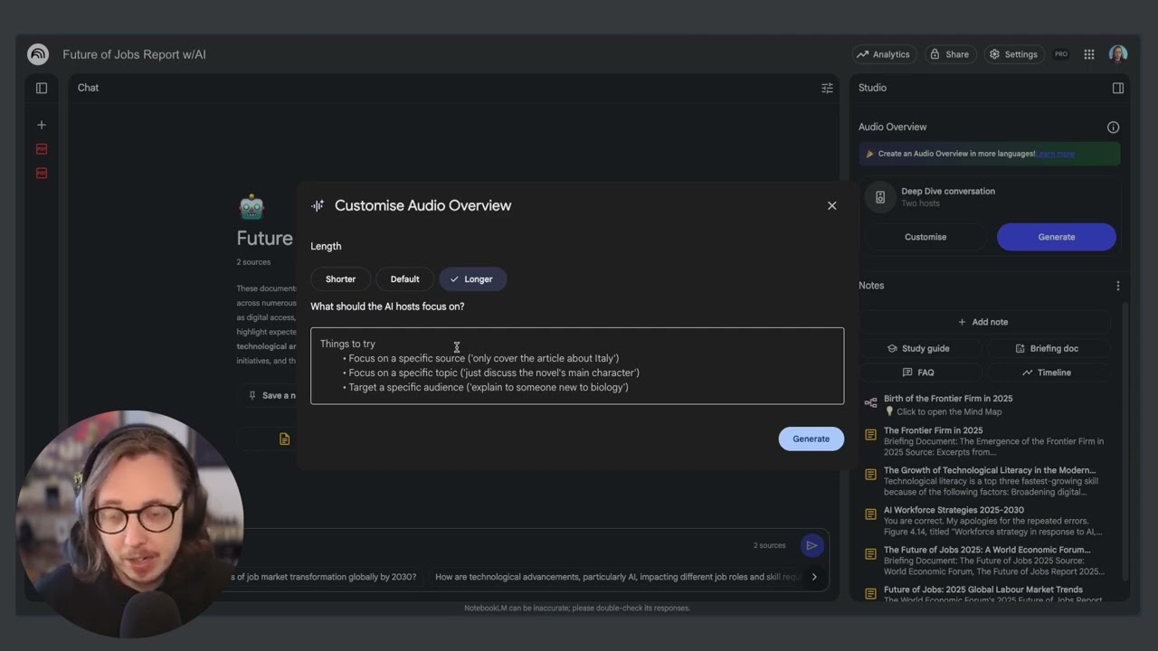Click the Studio panel heading
Viewport: 1158px width, 651px height.
point(872,88)
